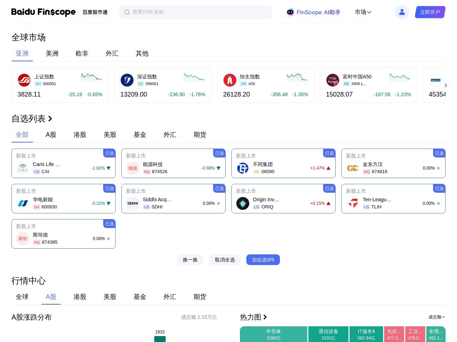Select 港股 tab in 自选列表
This screenshot has width=457, height=342.
point(80,135)
